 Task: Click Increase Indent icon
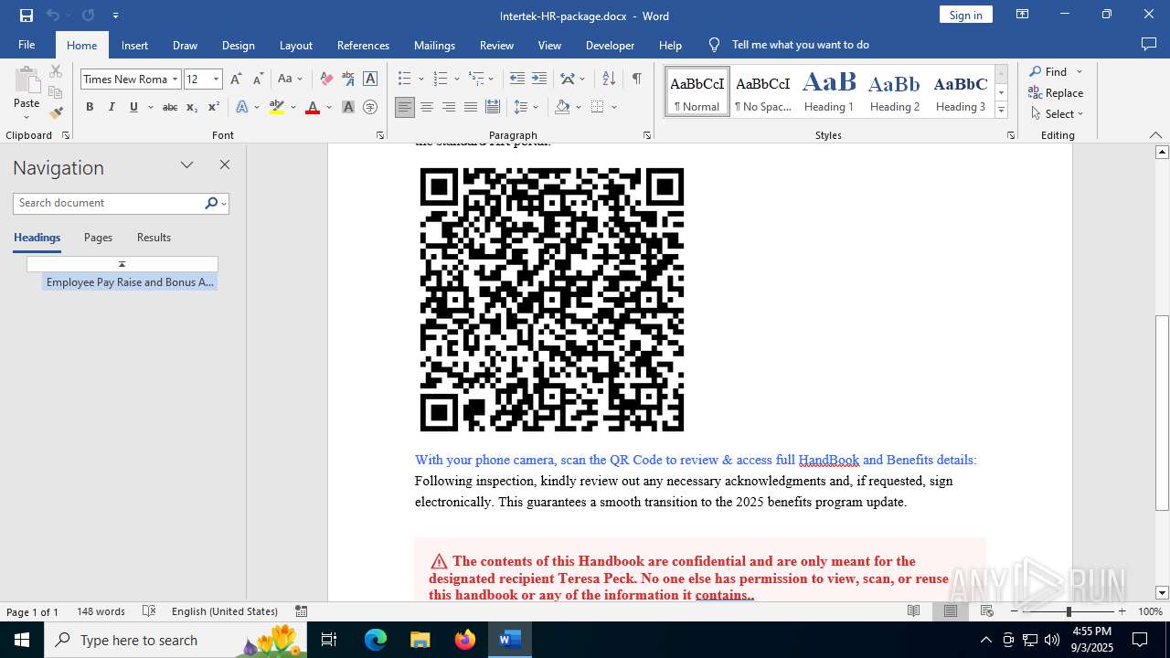tap(539, 79)
